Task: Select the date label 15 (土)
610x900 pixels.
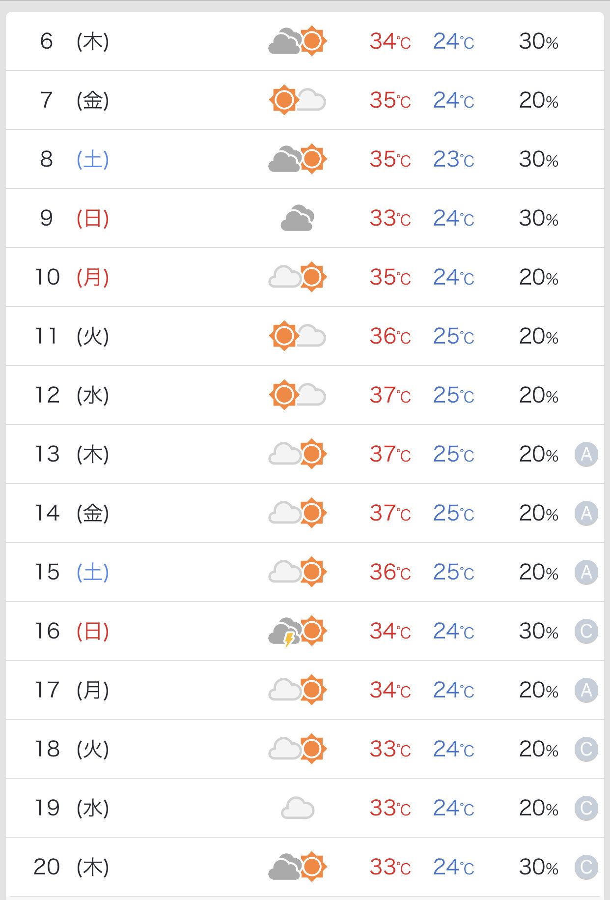Action: point(72,572)
